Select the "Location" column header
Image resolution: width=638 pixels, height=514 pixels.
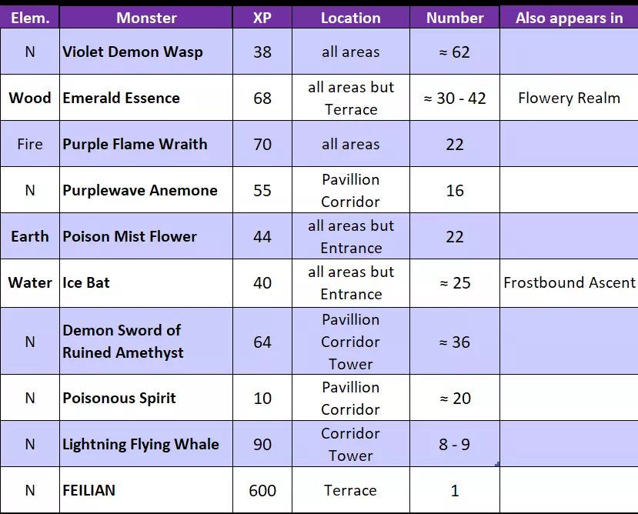351,18
